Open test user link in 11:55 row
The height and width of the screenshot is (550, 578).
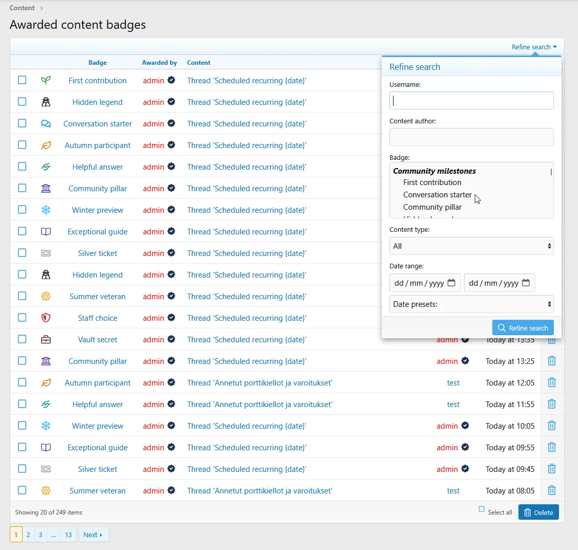click(453, 405)
